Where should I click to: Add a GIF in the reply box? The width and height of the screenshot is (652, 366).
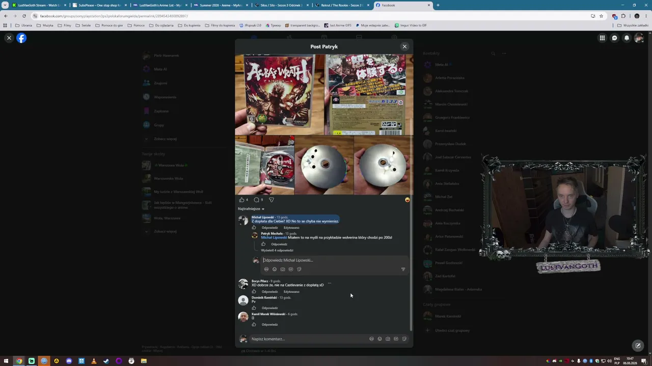(290, 269)
